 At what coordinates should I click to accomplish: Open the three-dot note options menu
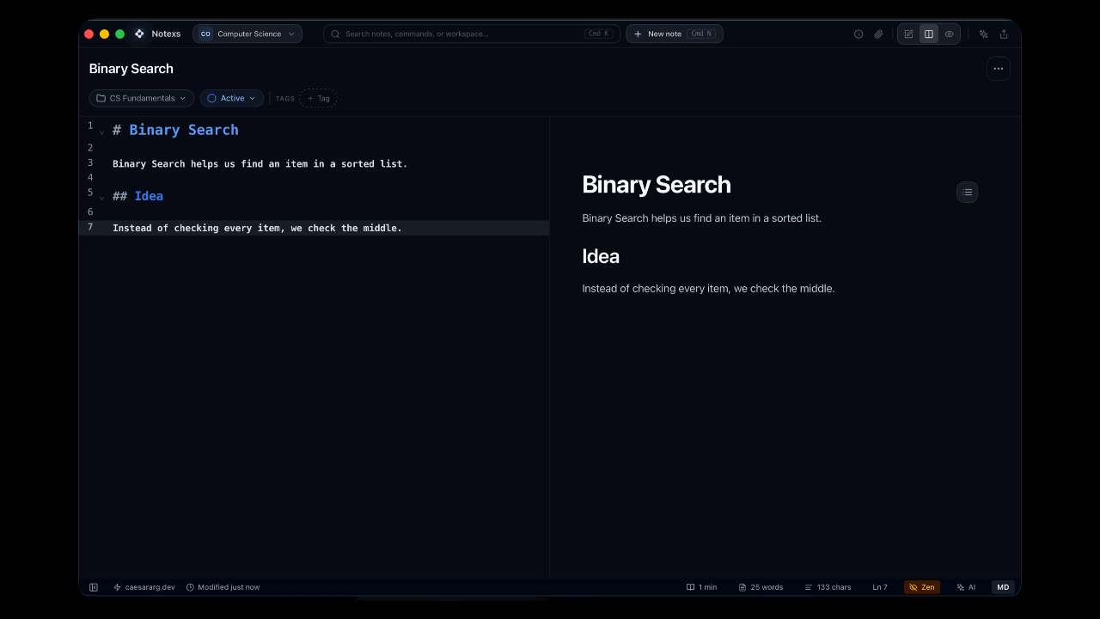[x=998, y=69]
